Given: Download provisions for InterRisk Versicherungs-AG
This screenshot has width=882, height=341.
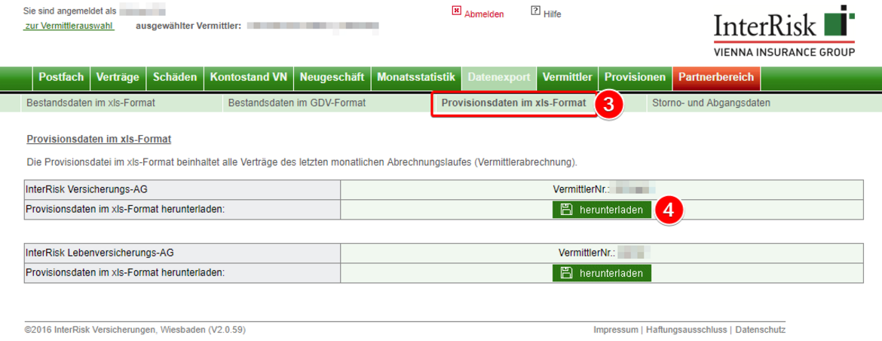Looking at the screenshot, I should pos(602,210).
